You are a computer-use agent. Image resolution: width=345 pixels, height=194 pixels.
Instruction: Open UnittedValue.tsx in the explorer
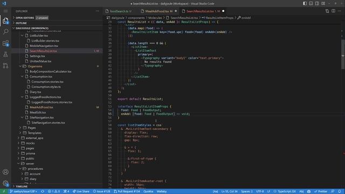click(x=40, y=61)
